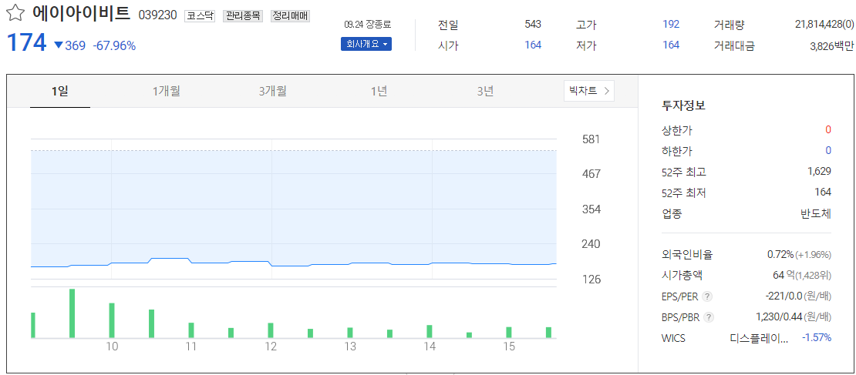Screen dimensions: 856x375
Task: Open the BPS/PBR help question mark
Action: (x=708, y=317)
